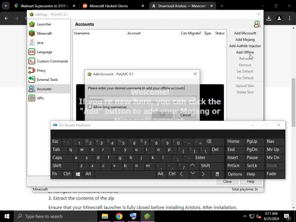
Task: Open notification center in taskbar
Action: 287,216
